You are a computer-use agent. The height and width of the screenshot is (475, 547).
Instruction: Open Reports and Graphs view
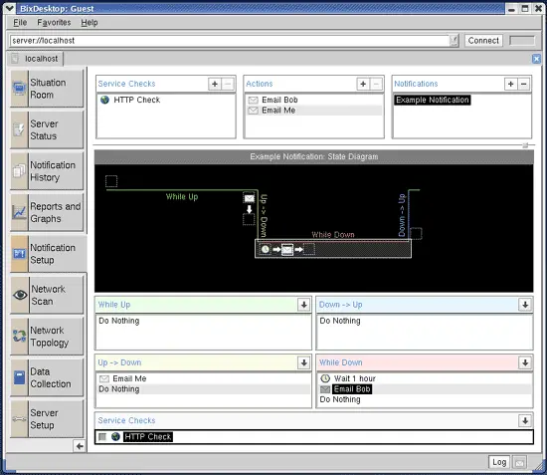[x=47, y=212]
